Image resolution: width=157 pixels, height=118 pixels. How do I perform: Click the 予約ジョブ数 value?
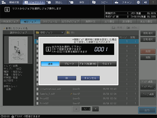point(128,17)
